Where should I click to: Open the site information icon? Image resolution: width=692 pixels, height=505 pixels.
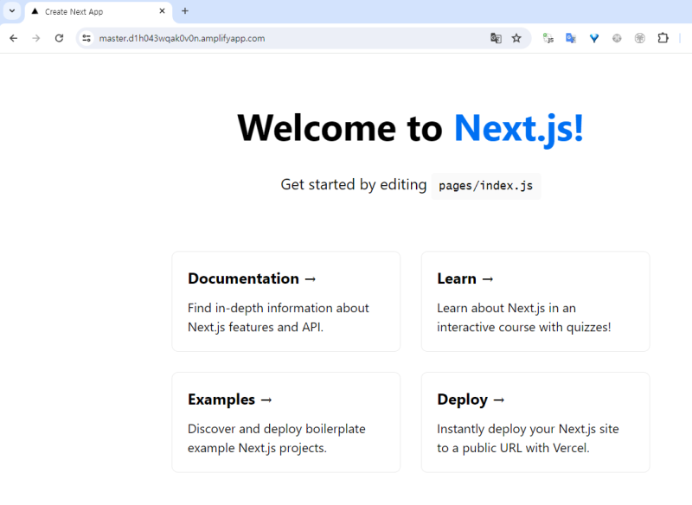coord(86,38)
